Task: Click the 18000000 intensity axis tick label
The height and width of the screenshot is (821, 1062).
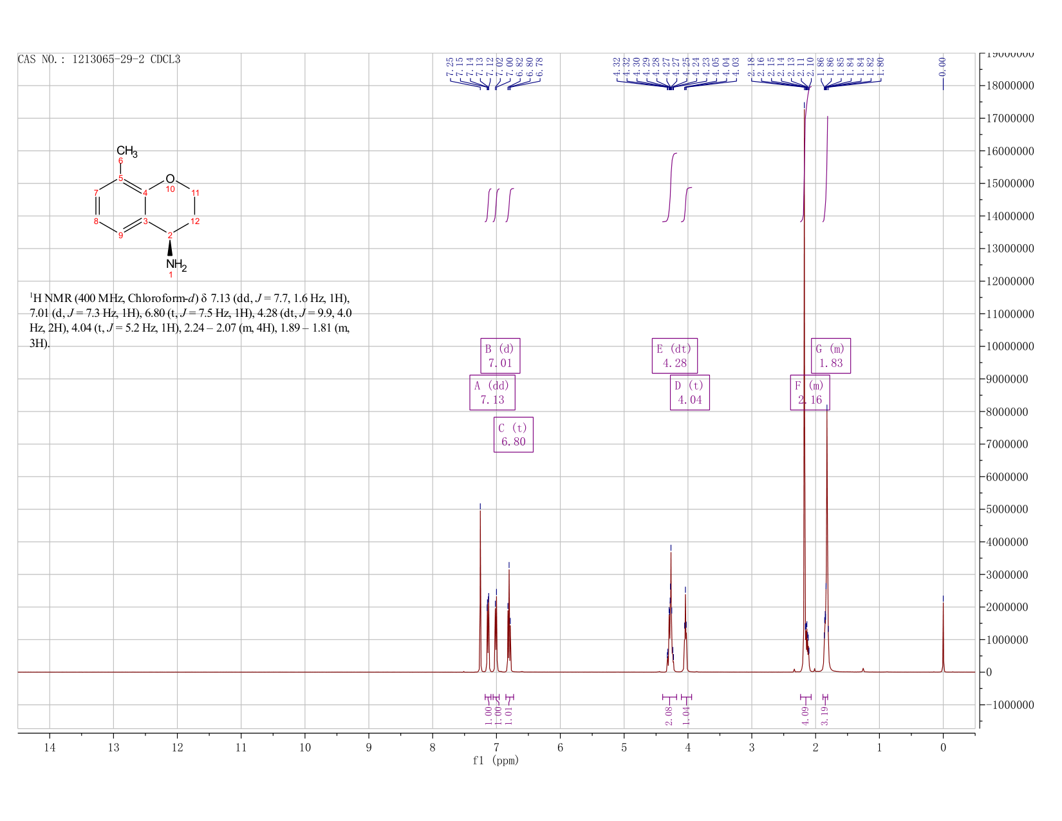Action: 1009,86
